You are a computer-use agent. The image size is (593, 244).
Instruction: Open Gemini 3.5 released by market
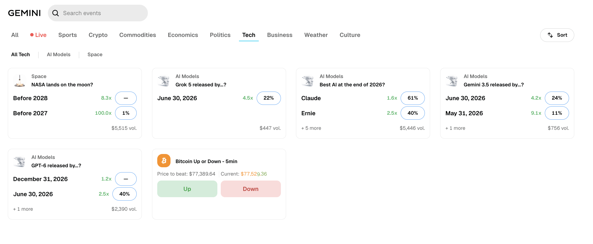coord(494,85)
